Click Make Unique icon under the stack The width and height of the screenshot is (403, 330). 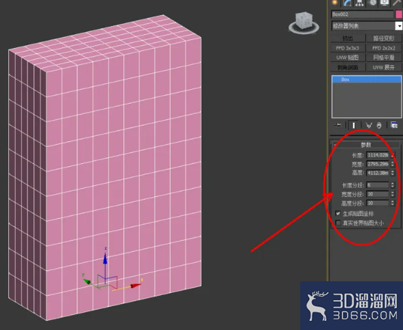coord(369,126)
